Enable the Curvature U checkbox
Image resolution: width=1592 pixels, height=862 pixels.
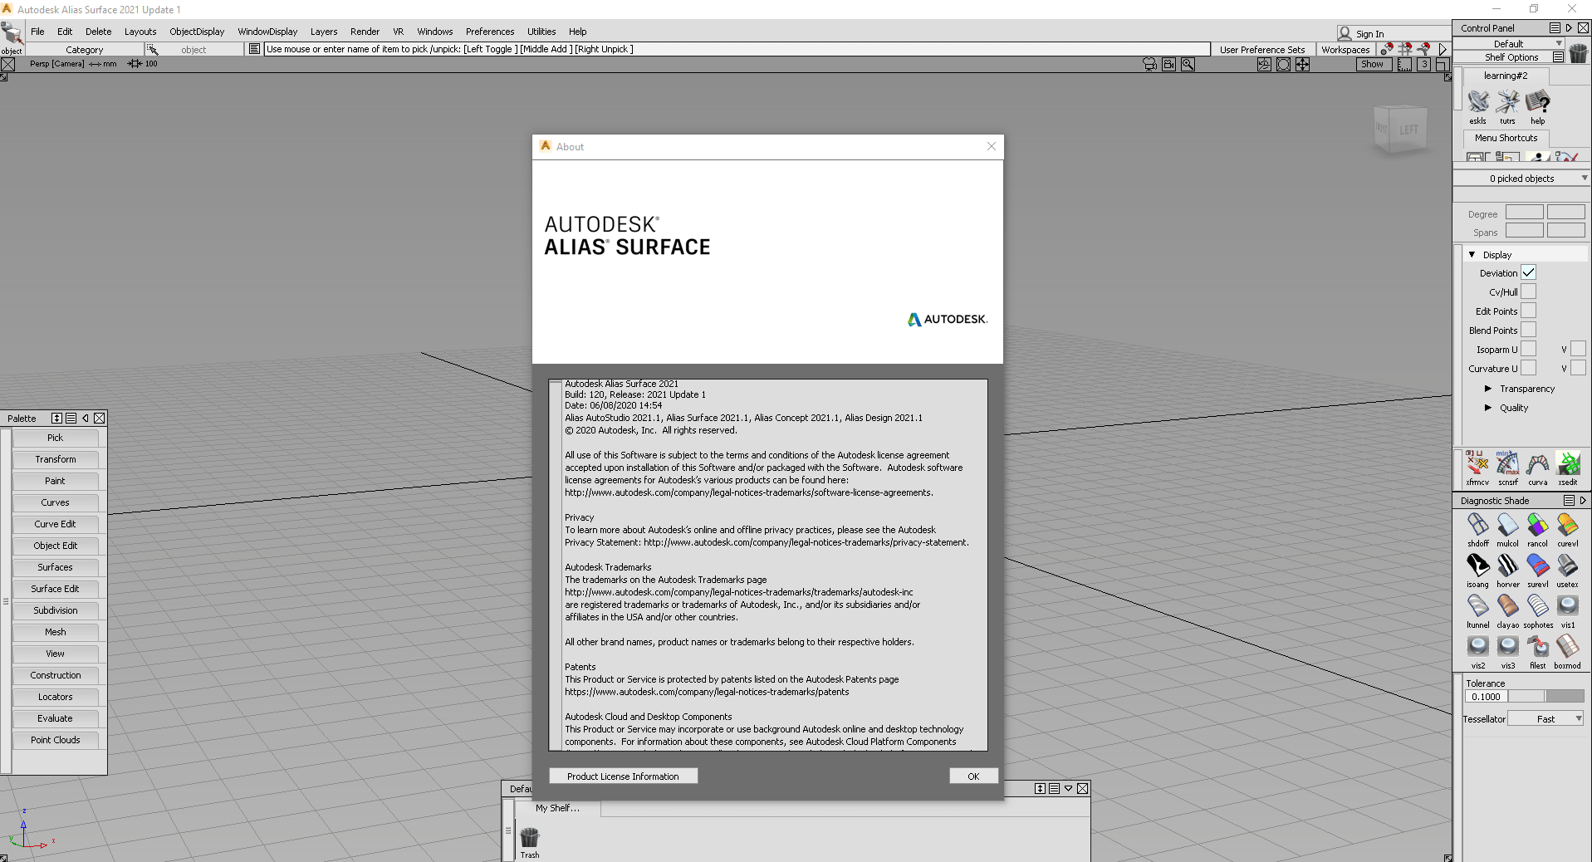(1528, 368)
